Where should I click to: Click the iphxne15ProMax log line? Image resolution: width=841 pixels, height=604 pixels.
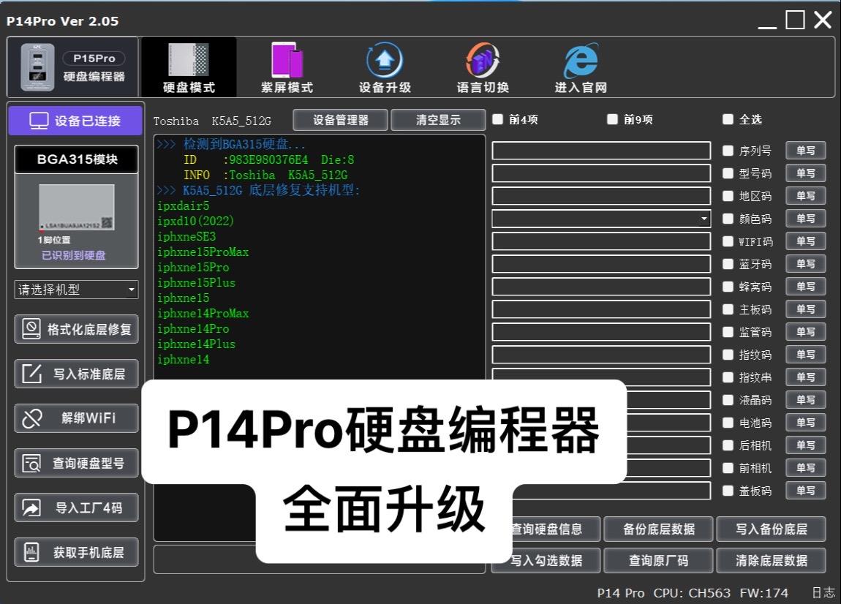click(203, 252)
